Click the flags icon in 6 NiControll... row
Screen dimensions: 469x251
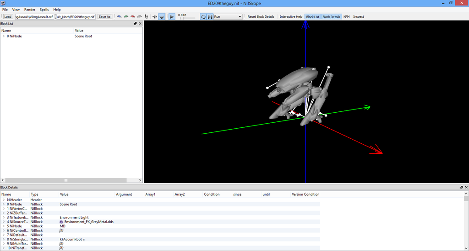point(61,230)
